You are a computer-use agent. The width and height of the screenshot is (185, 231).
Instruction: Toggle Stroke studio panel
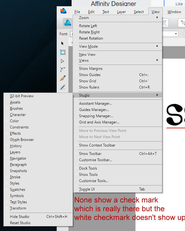[38, 177]
